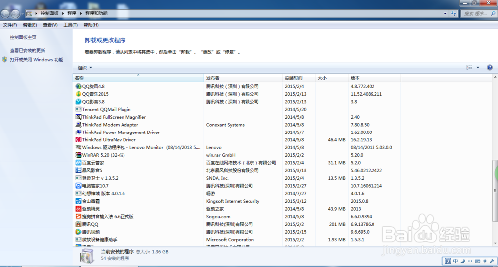Click the moon icon in IME bar

click(463, 261)
